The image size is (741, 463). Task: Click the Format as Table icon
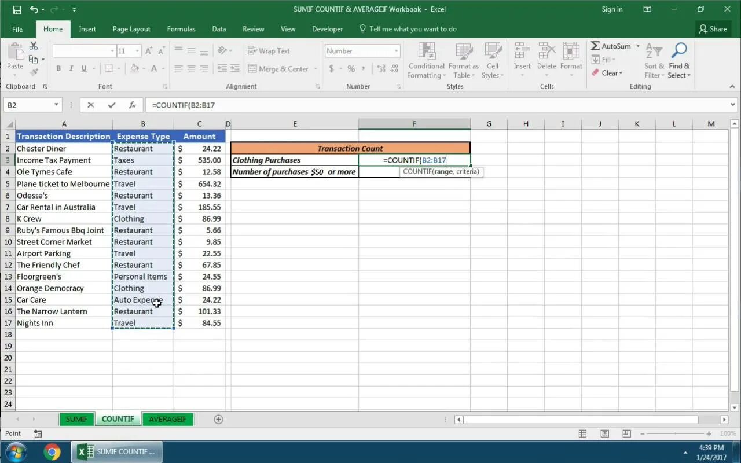tap(463, 51)
